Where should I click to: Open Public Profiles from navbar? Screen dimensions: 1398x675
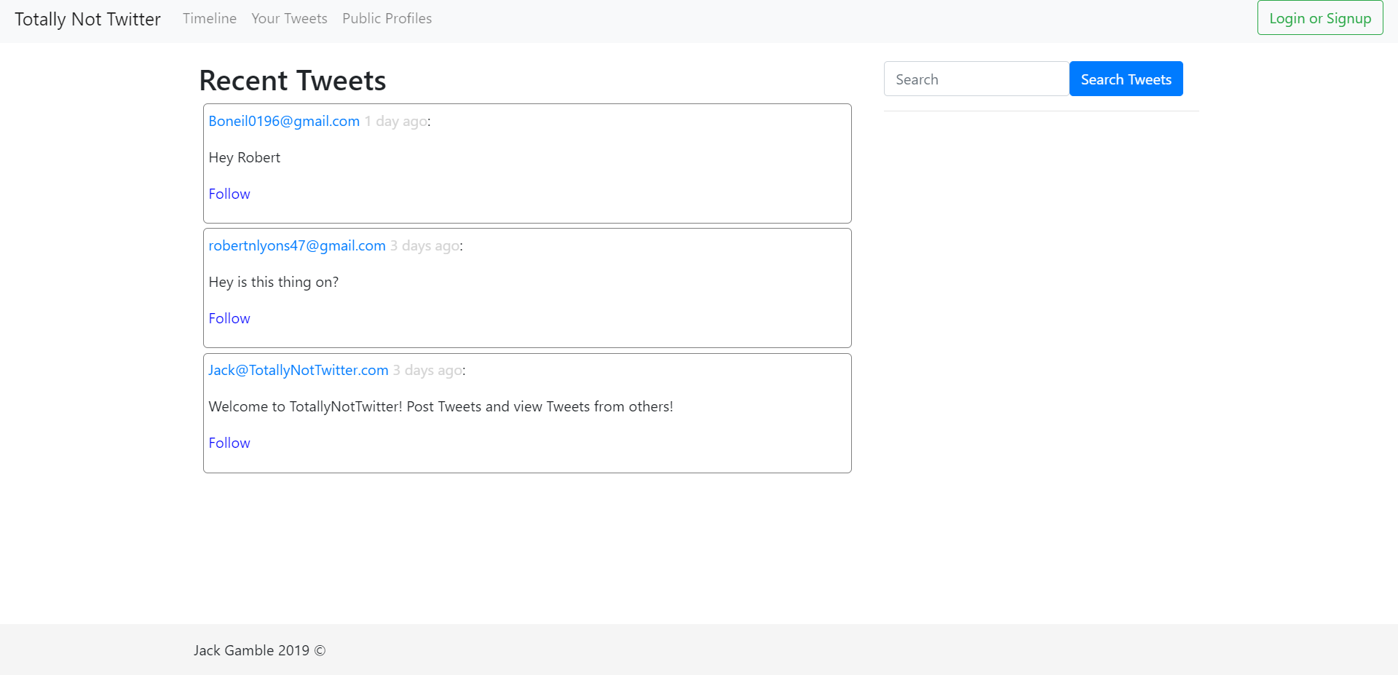click(x=387, y=18)
